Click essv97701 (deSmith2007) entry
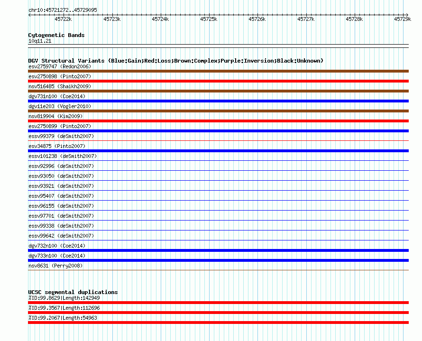Screen dimensions: 422x341 tap(61, 216)
